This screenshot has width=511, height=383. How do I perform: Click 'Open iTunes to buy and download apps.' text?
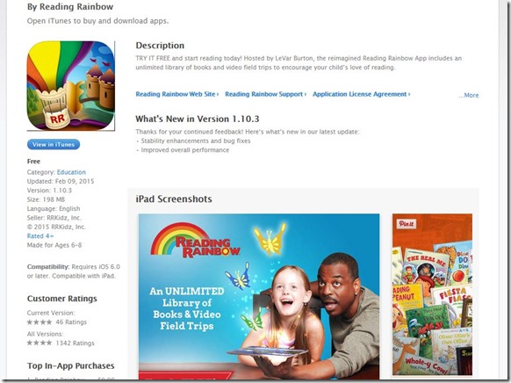point(97,21)
